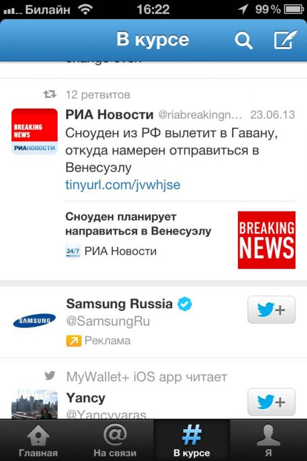307x461 pixels.
Task: Tap the Samsung logo avatar
Action: (x=35, y=320)
